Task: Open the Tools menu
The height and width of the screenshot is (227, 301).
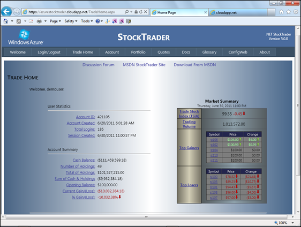Action: 87,21
